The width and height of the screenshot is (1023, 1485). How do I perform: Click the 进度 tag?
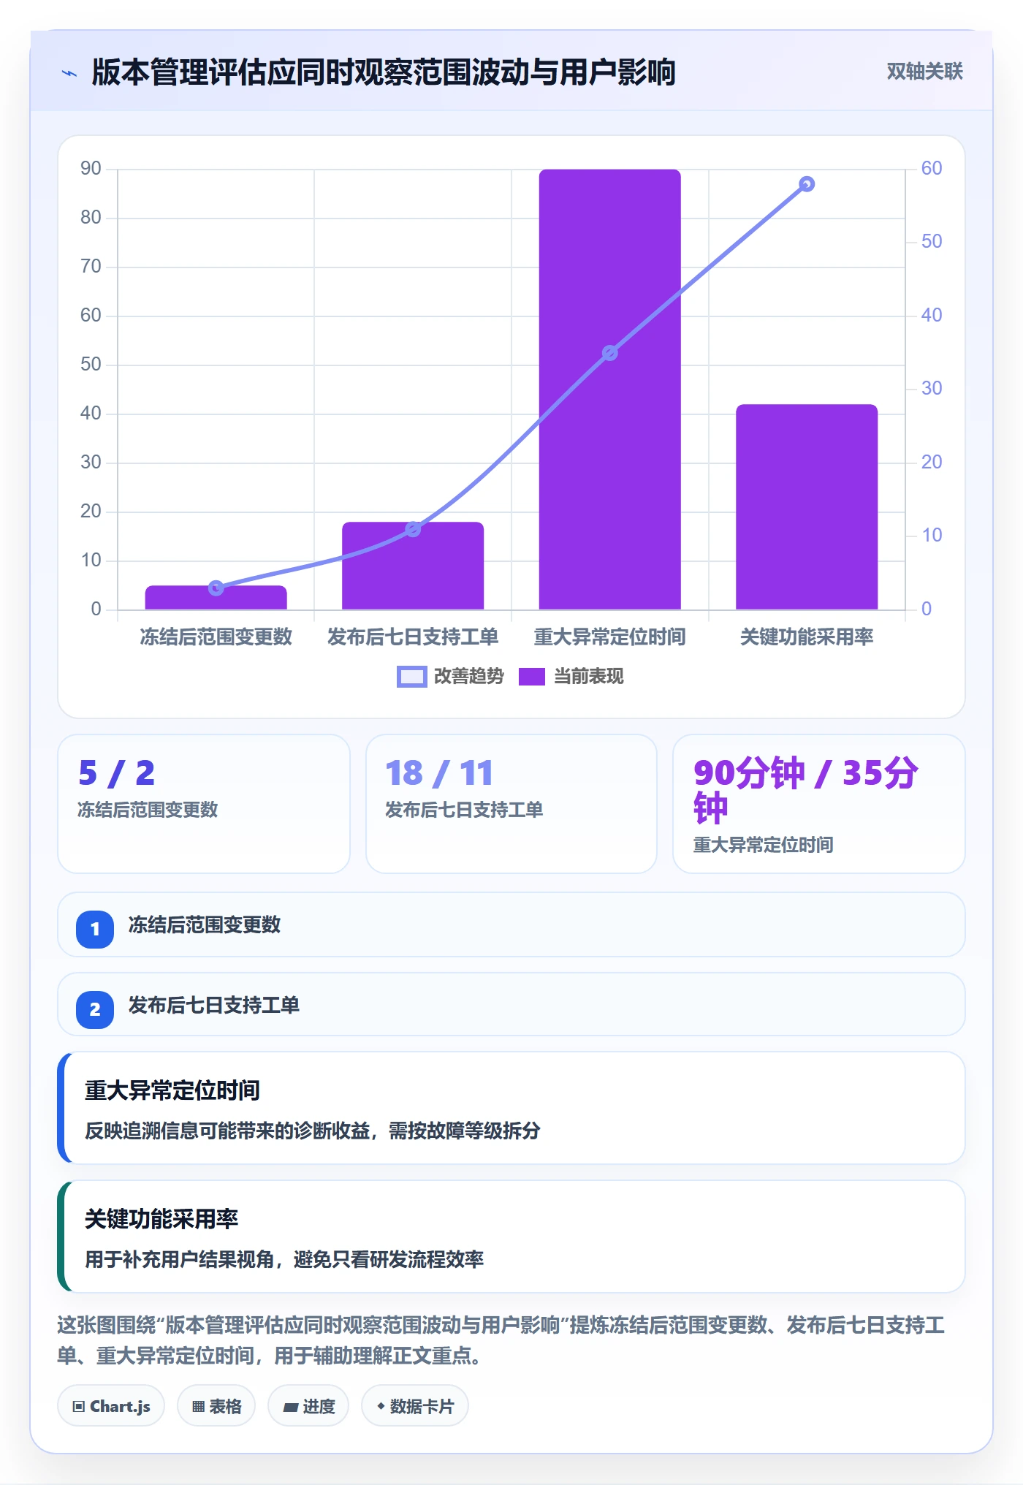point(308,1405)
